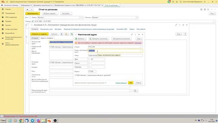Add Фактический адрес dialog to favorites star
The image size is (218, 123).
click(x=76, y=35)
